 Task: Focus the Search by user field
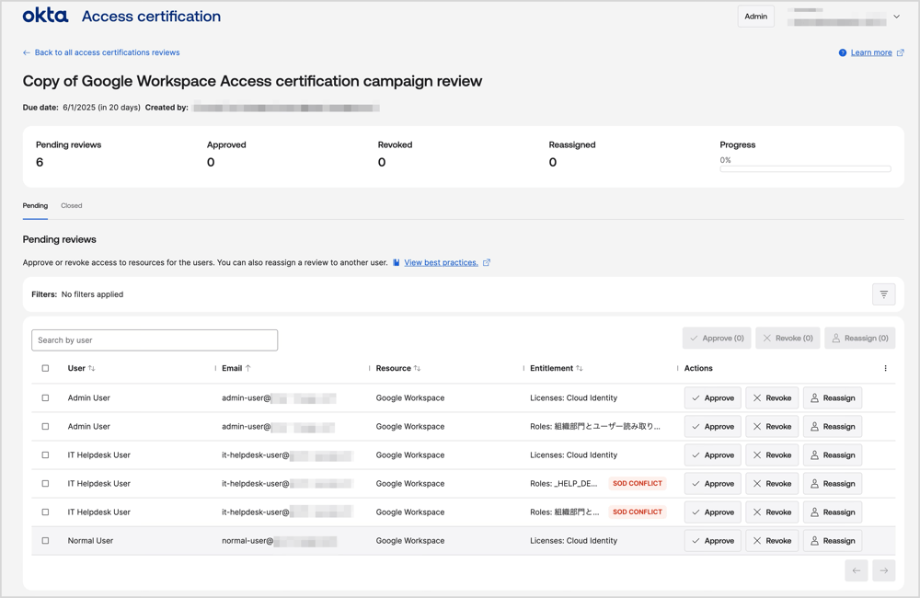(x=155, y=340)
